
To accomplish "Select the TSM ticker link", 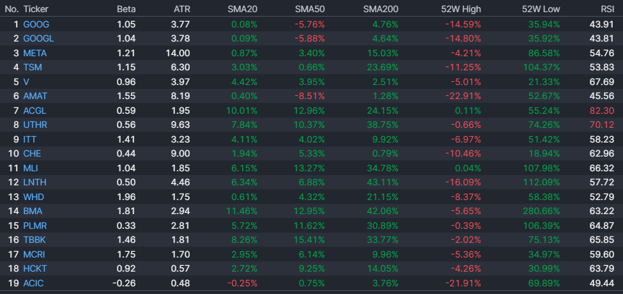I will coord(32,67).
